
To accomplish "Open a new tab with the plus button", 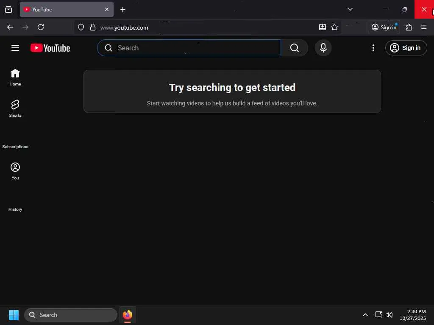I will (x=123, y=10).
